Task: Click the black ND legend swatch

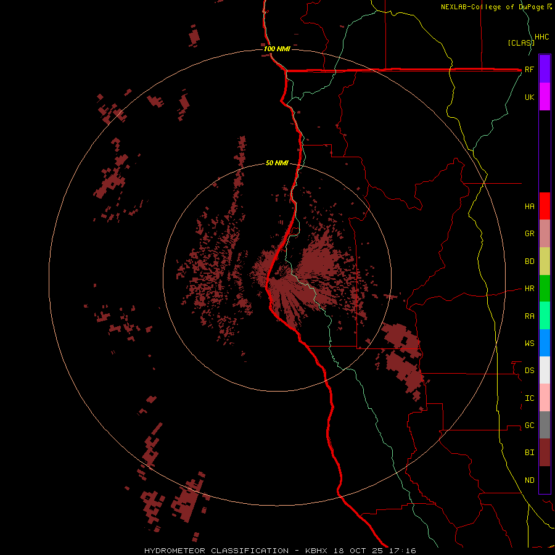Action: 545,480
